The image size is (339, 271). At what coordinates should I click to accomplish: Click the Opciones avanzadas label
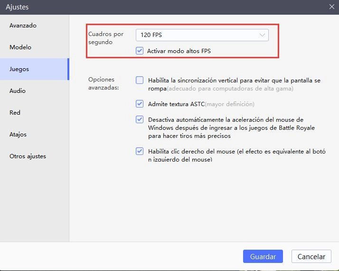click(104, 83)
